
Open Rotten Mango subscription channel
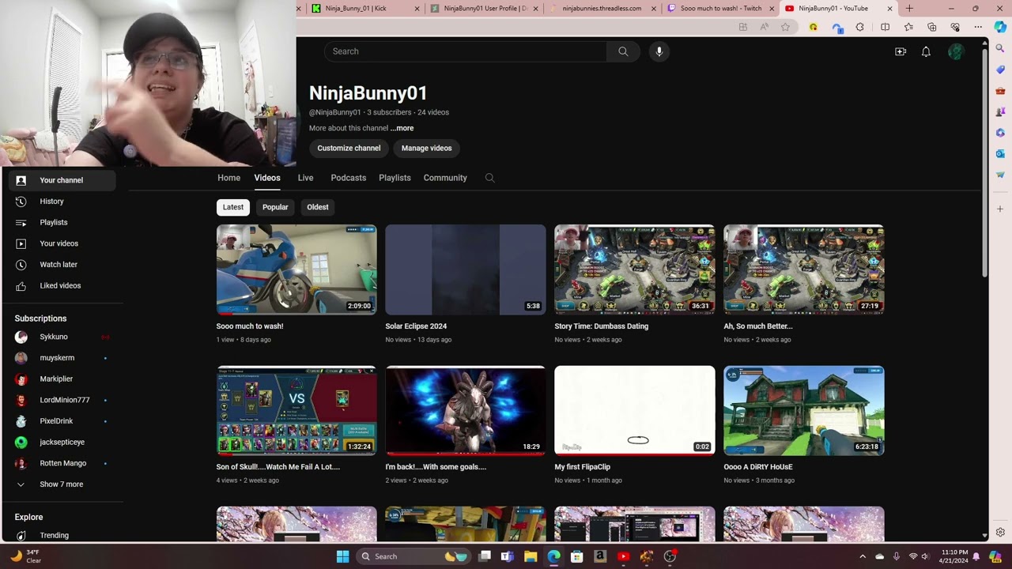tap(62, 463)
